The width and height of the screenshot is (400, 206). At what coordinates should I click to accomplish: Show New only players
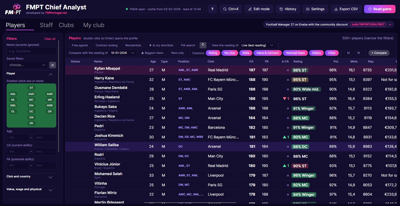pos(178,53)
